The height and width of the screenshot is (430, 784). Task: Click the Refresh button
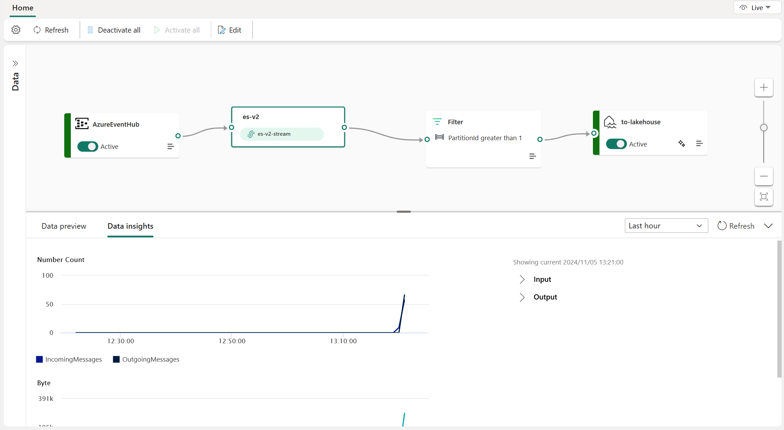point(51,29)
